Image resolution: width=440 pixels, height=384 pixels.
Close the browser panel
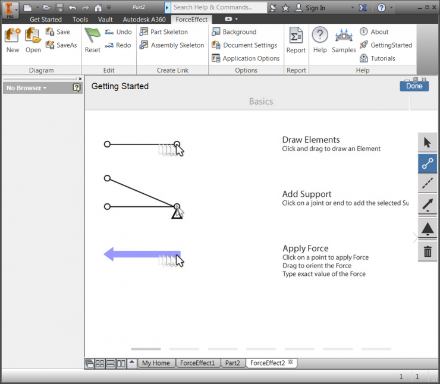tap(80, 79)
